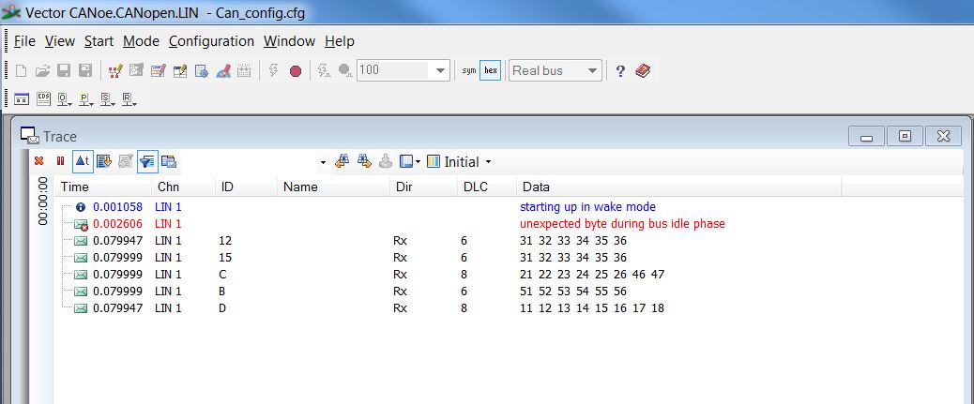Click the Data column header
The image size is (974, 404).
[x=679, y=187]
